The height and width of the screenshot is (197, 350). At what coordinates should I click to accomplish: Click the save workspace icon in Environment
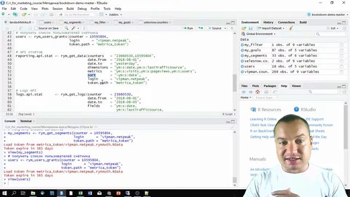[x=250, y=28]
